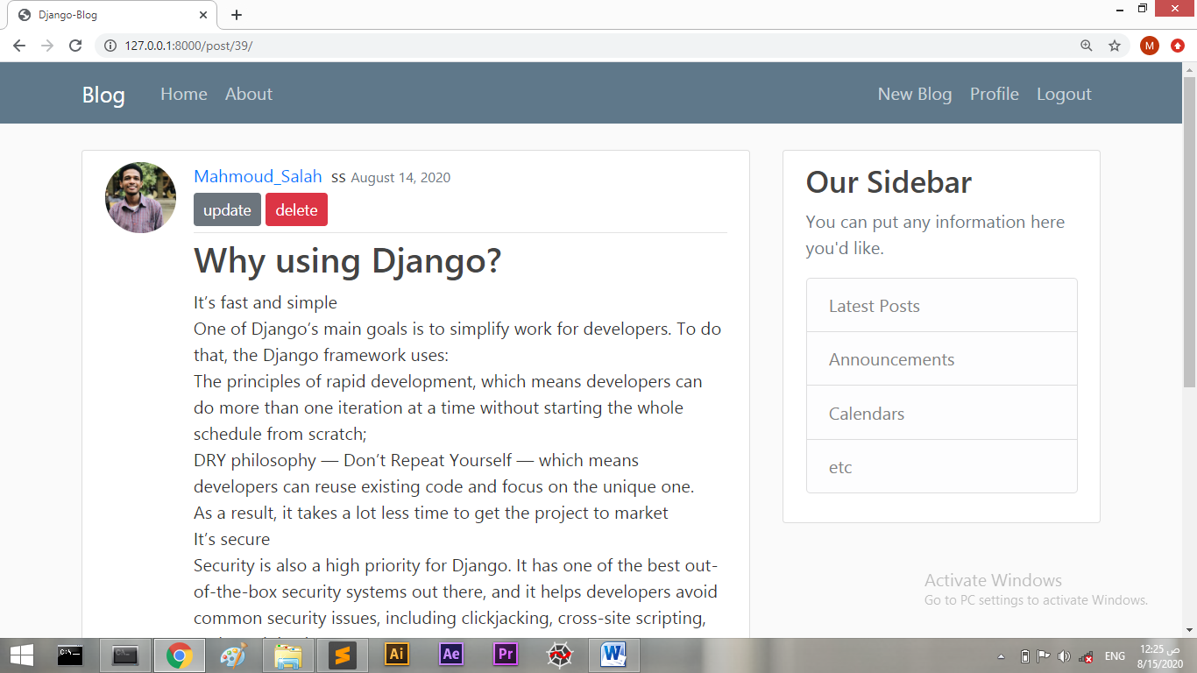Click the browser forward arrow
This screenshot has height=673, width=1197.
point(47,46)
